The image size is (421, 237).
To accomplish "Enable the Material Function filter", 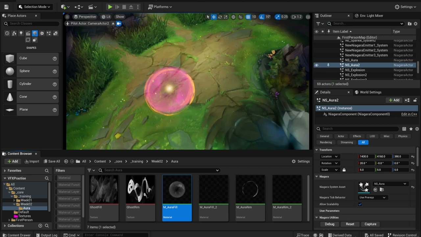I will (69, 185).
